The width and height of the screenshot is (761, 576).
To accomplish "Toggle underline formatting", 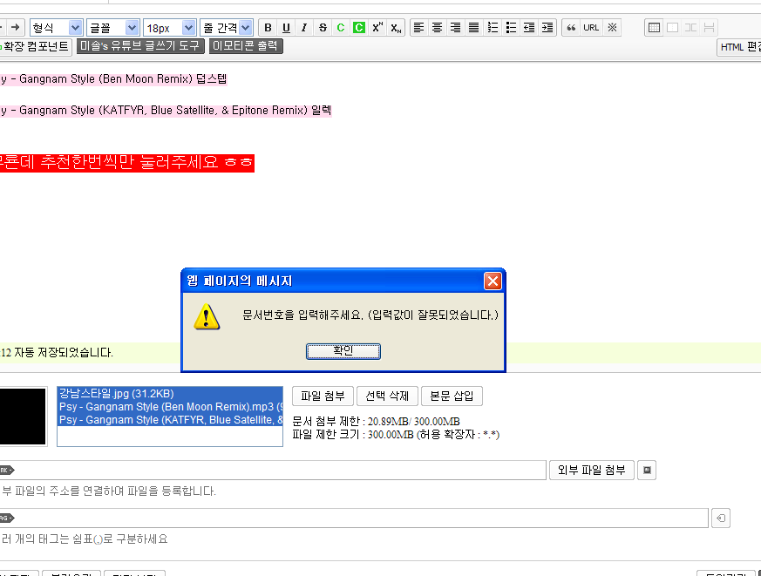I will [x=286, y=28].
